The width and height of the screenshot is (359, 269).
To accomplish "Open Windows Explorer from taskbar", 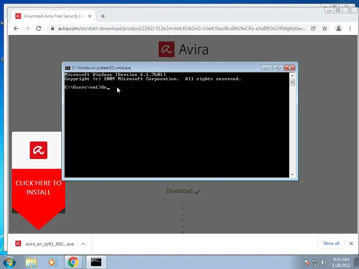I will tap(31, 262).
